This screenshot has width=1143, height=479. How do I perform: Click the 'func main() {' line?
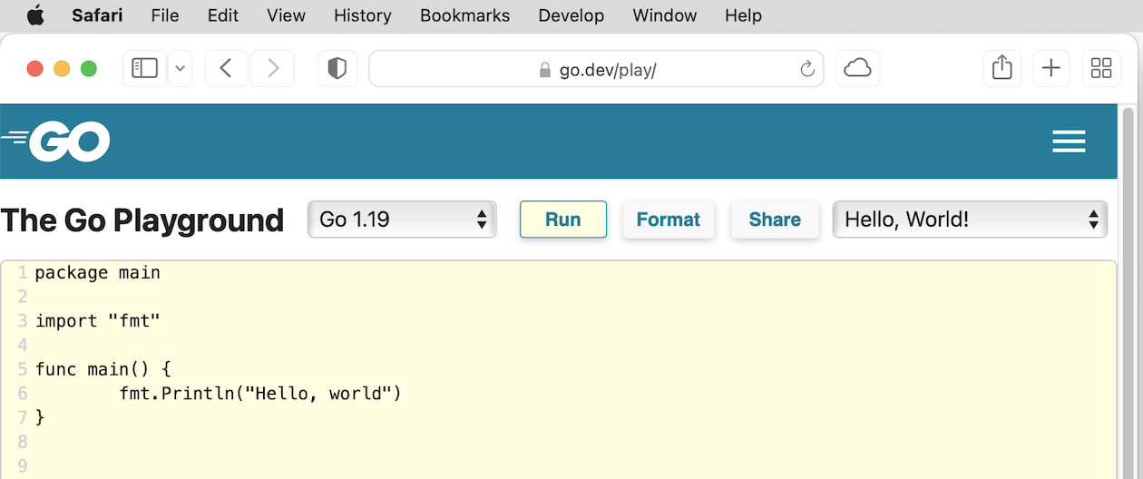pos(103,369)
